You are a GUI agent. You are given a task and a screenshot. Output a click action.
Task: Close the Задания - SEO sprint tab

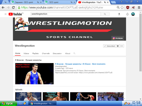tap(41, 2)
